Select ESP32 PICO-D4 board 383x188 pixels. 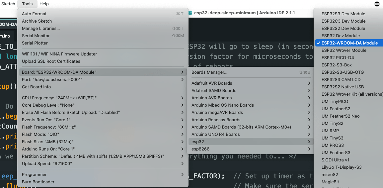pos(349,58)
